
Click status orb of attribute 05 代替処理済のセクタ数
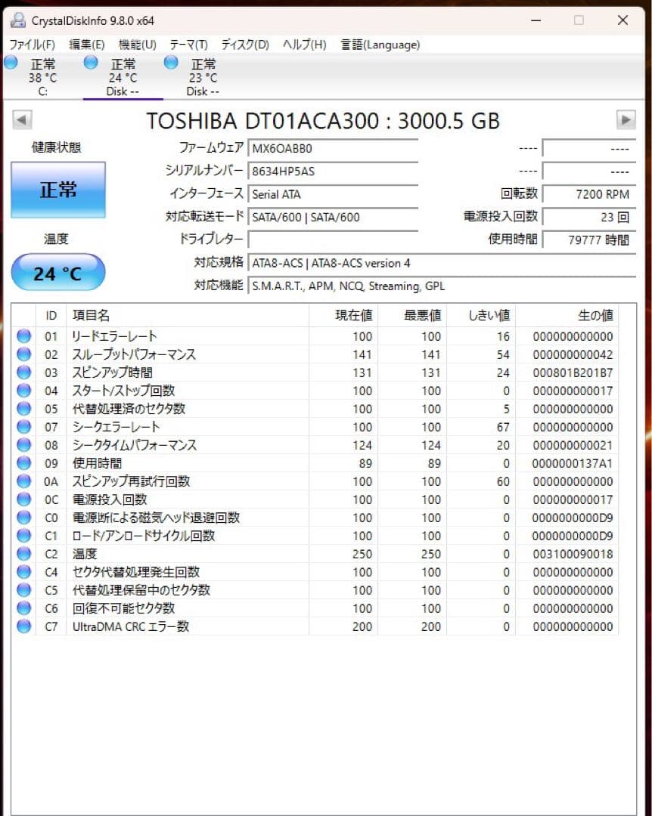[x=24, y=409]
